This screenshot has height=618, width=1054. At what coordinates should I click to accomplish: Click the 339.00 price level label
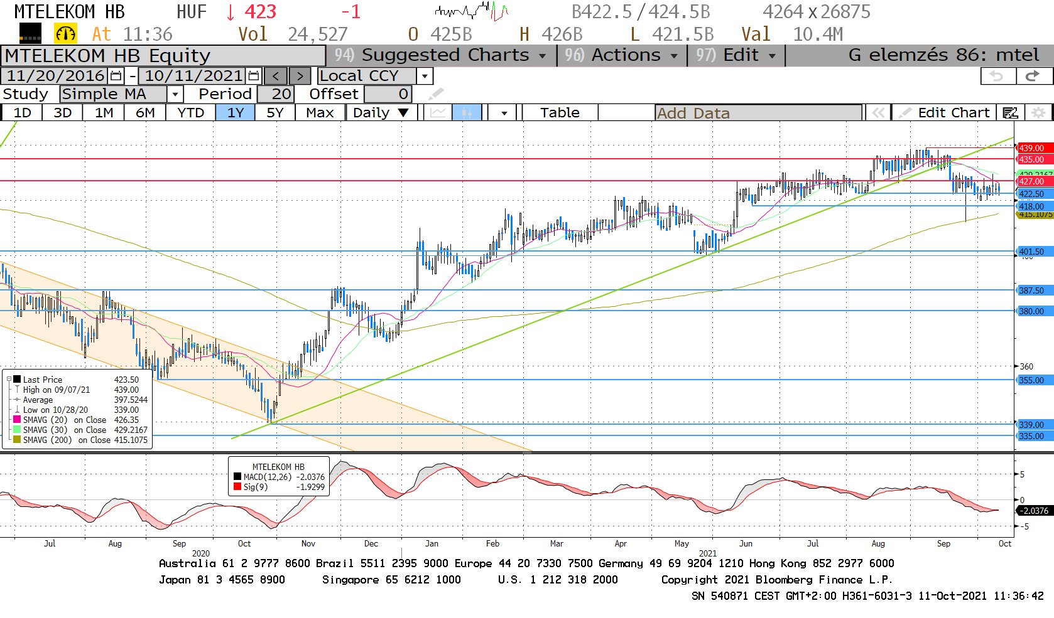pos(1033,425)
